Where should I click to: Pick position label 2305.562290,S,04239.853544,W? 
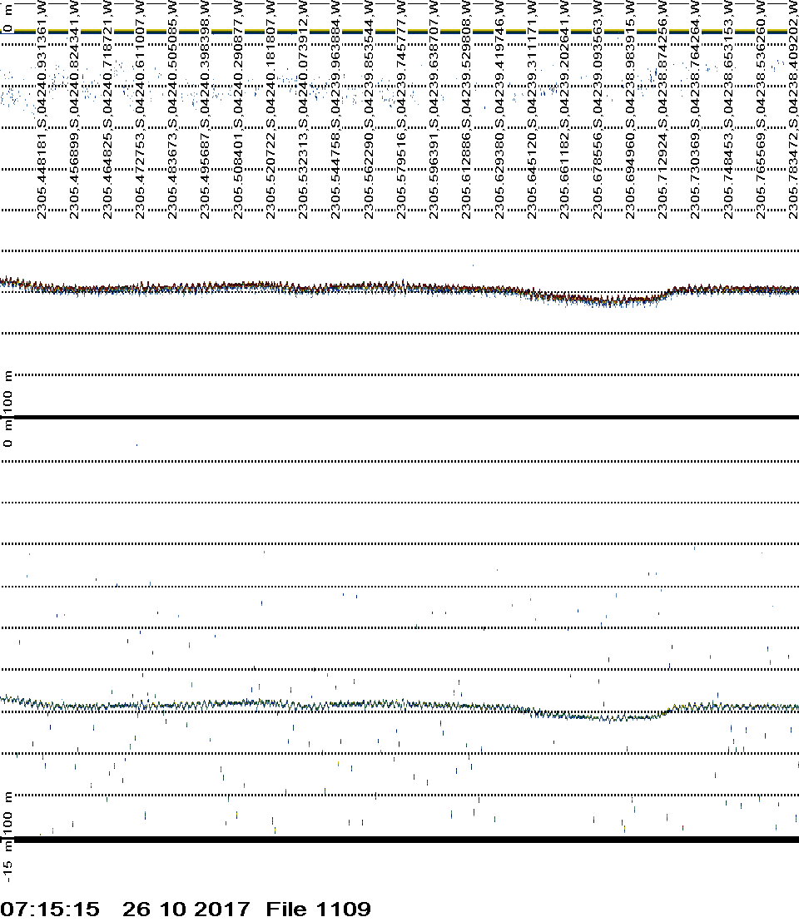pyautogui.click(x=369, y=109)
